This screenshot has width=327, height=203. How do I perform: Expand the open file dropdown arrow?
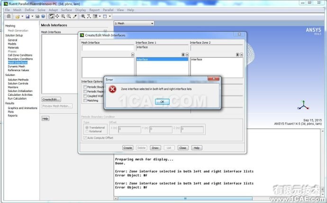pos(22,16)
